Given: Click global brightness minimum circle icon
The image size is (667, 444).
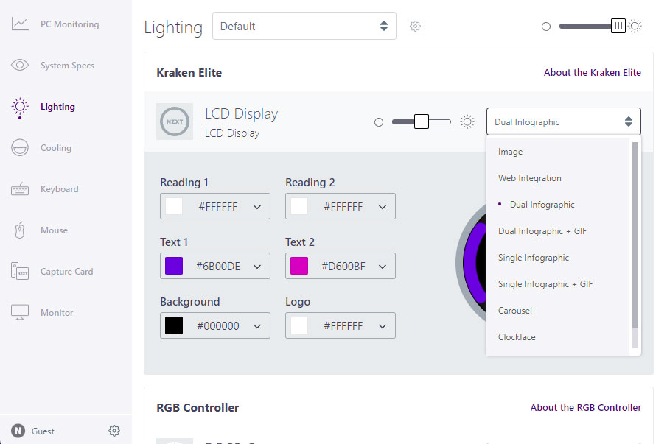Looking at the screenshot, I should (x=546, y=27).
